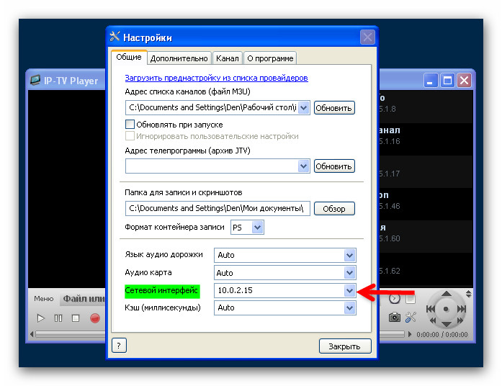Click Обновить next to JTV archive address

(334, 166)
